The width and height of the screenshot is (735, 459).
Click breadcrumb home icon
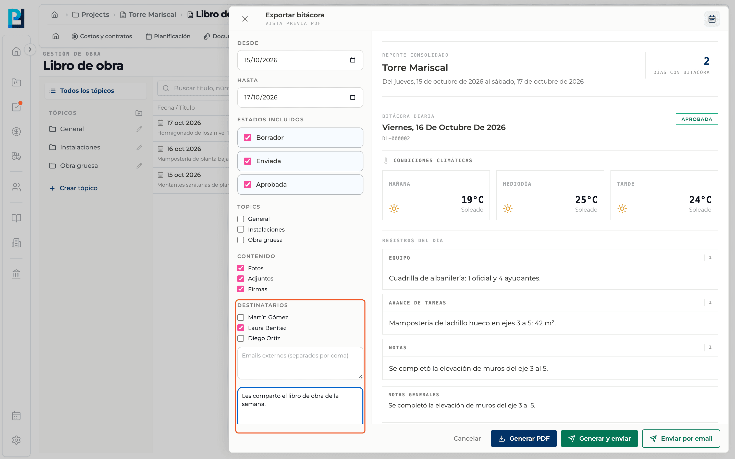pyautogui.click(x=55, y=15)
